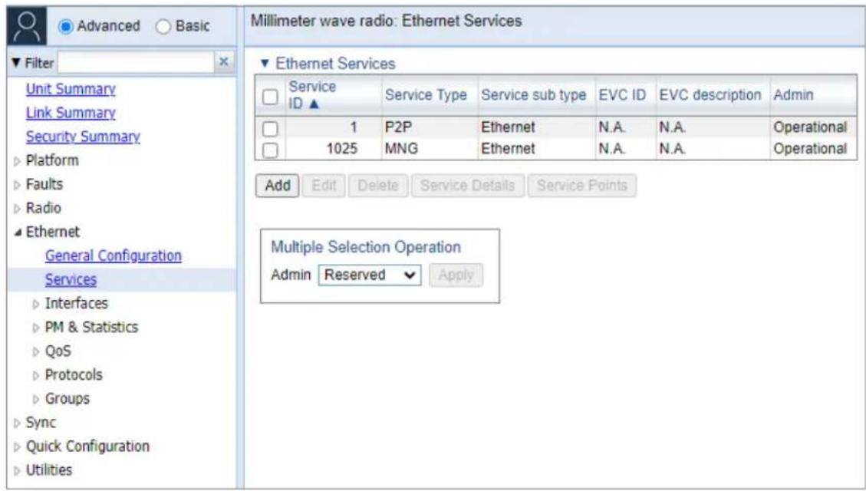Click the Service sub type column header
866x491 pixels.
533,95
